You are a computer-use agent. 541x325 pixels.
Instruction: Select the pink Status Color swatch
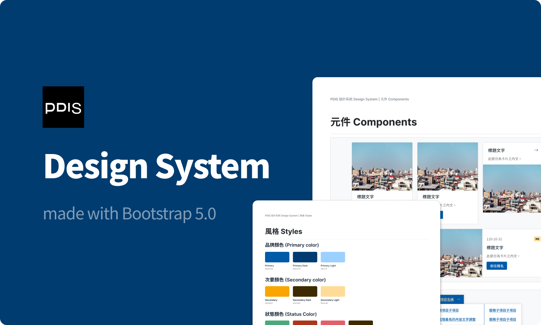333,323
